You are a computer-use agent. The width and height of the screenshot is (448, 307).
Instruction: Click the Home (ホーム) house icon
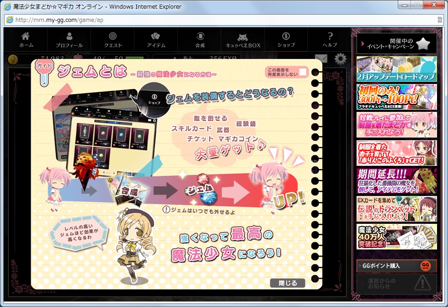point(26,37)
